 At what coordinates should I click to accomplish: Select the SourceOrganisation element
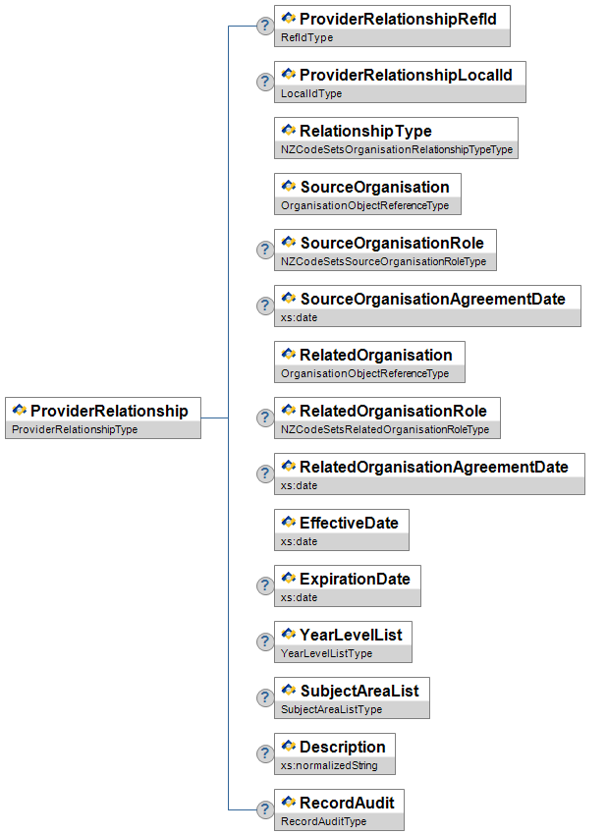tap(374, 187)
